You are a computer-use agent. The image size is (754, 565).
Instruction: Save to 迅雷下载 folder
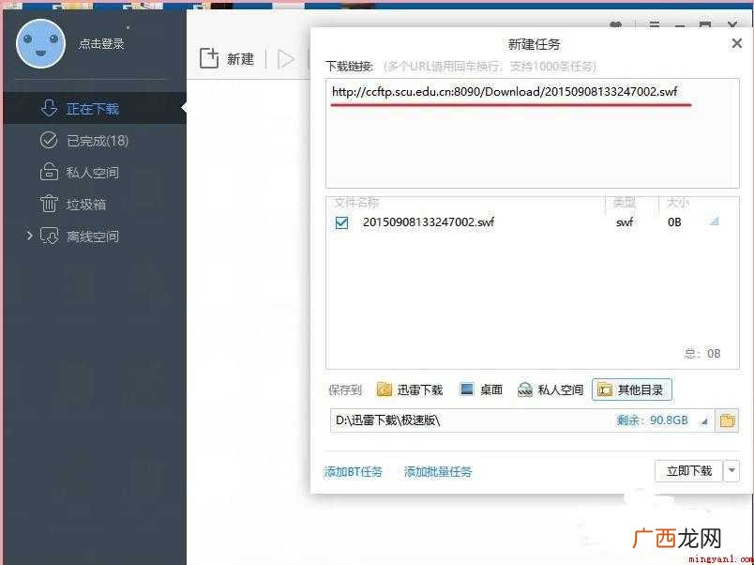coord(410,389)
